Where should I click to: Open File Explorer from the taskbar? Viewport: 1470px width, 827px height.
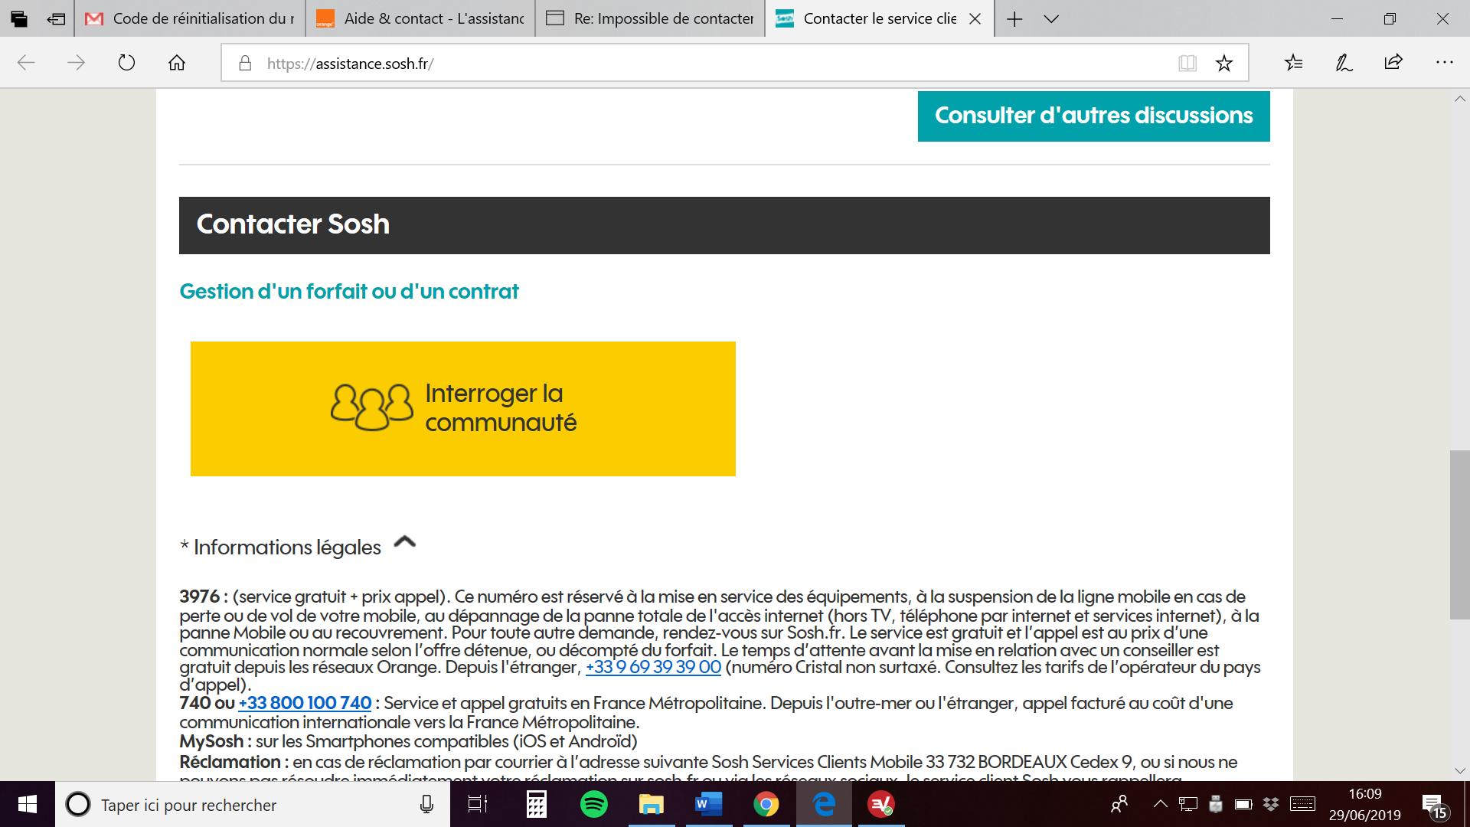pos(652,804)
